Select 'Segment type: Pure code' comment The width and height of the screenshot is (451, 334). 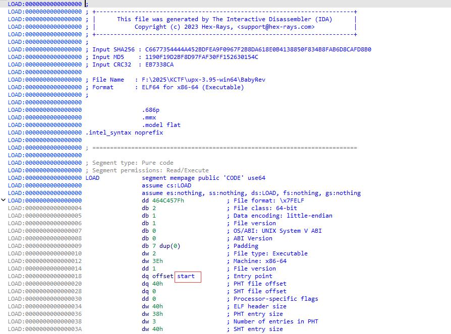(x=130, y=163)
